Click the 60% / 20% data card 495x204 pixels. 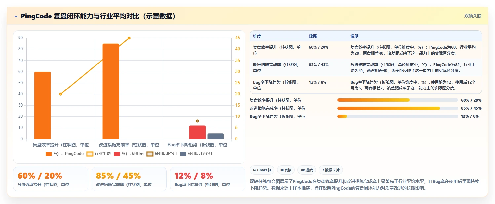click(51, 179)
